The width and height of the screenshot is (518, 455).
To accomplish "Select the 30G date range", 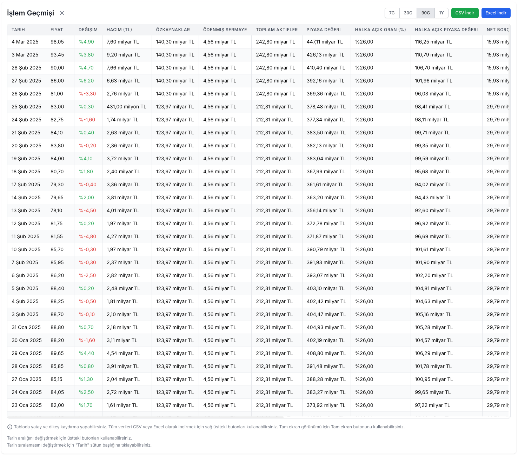I will click(408, 13).
